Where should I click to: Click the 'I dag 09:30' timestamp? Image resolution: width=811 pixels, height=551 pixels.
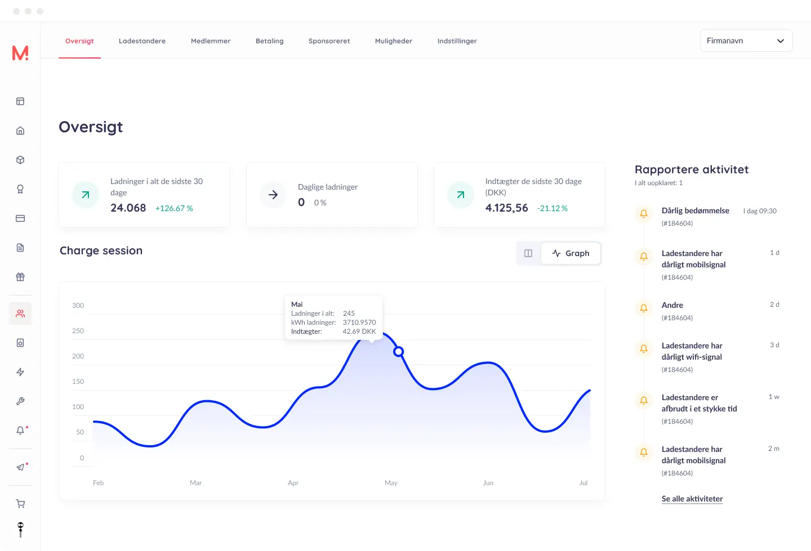tap(760, 211)
